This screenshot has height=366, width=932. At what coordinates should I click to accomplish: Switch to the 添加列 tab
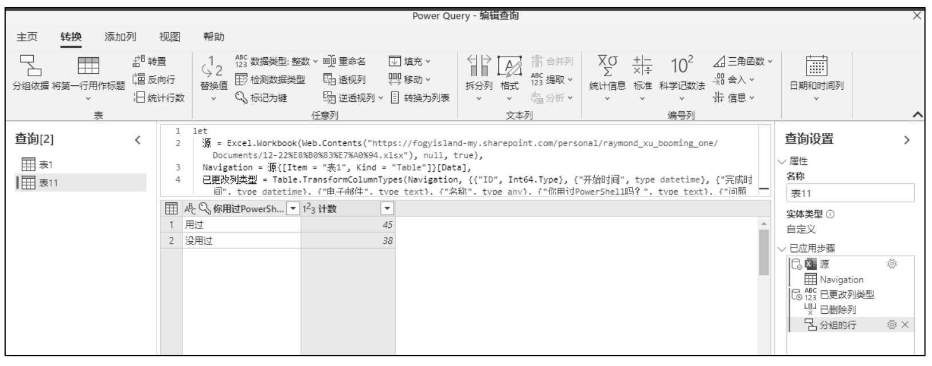[x=120, y=37]
